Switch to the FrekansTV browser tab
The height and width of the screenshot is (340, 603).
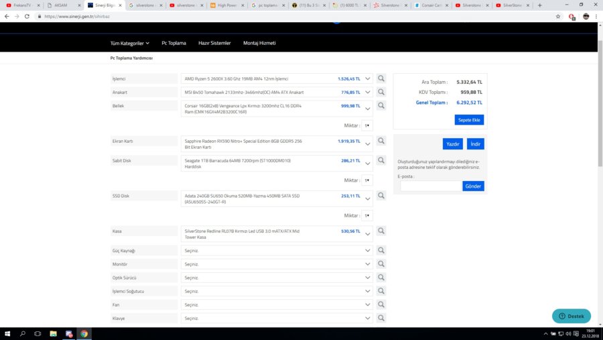click(23, 5)
